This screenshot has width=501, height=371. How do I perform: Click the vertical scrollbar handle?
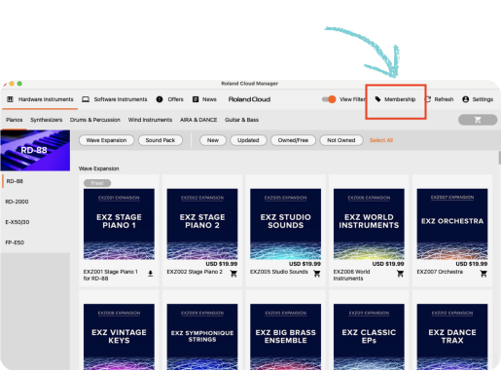coord(499,158)
